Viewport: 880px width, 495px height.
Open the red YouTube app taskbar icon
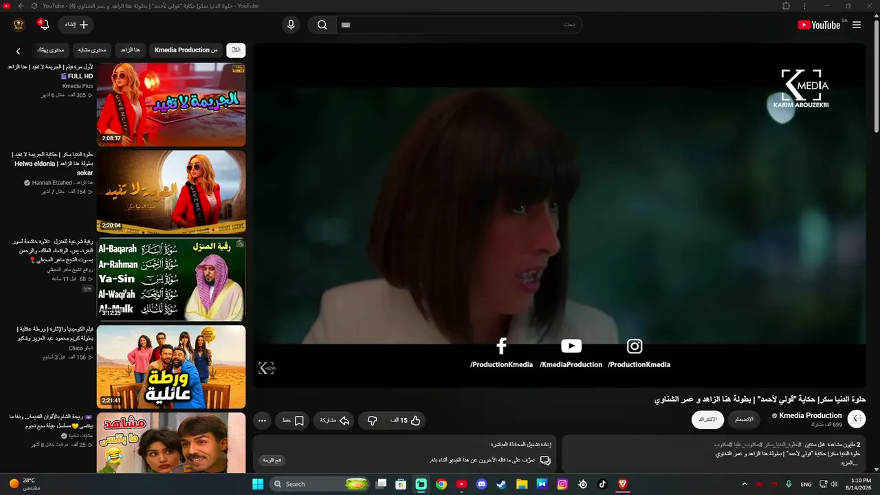point(461,484)
